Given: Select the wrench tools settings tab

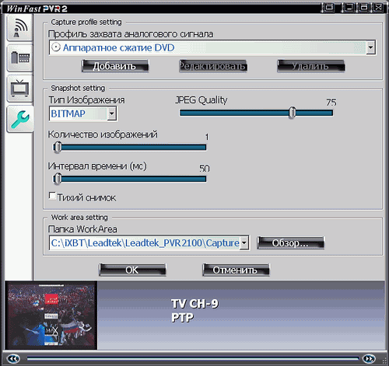Looking at the screenshot, I should (19, 119).
